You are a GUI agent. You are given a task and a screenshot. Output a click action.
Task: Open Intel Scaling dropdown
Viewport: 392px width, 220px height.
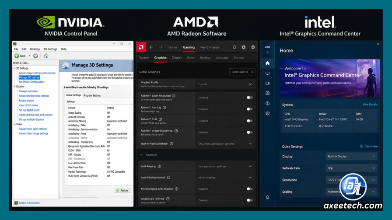351,192
